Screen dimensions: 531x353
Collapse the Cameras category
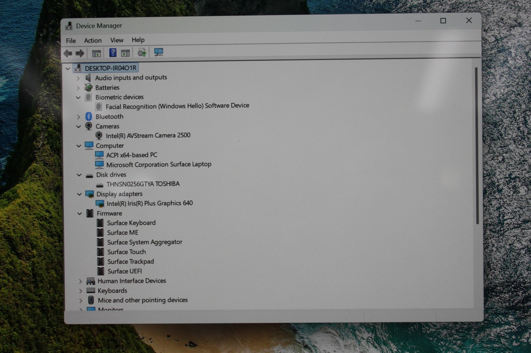coord(78,126)
